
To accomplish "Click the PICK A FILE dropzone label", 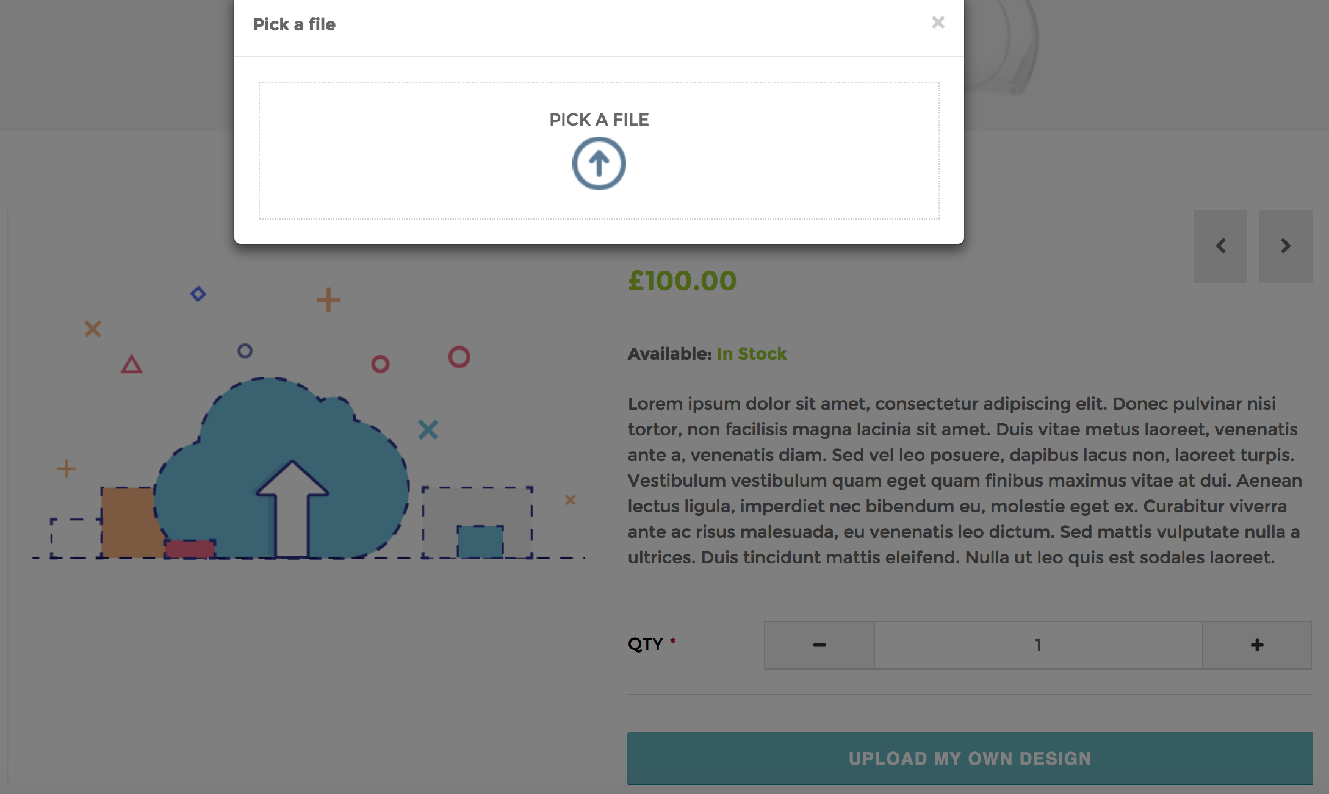I will pos(599,120).
